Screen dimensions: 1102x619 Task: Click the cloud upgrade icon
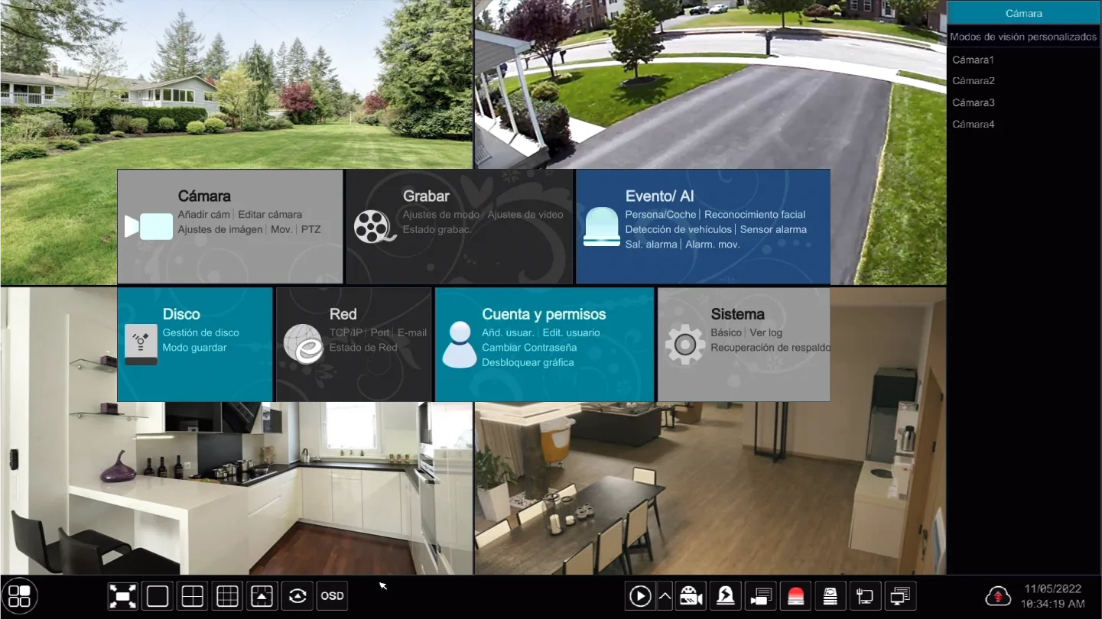tap(998, 596)
